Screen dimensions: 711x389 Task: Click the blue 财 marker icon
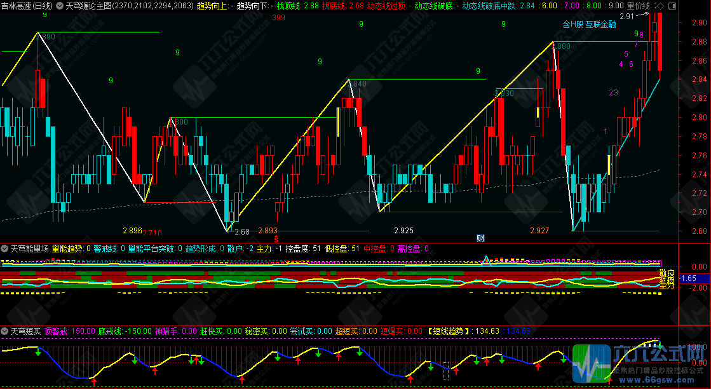point(480,238)
